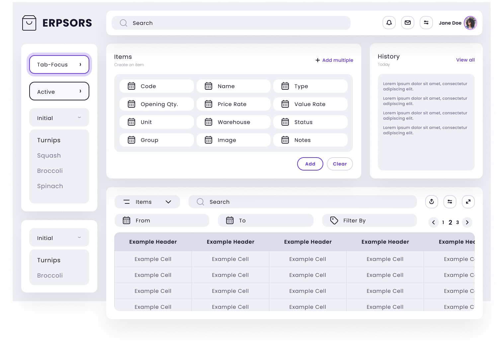504x351 pixels.
Task: Click the ERPSORS shopping bag logo
Action: click(x=29, y=23)
